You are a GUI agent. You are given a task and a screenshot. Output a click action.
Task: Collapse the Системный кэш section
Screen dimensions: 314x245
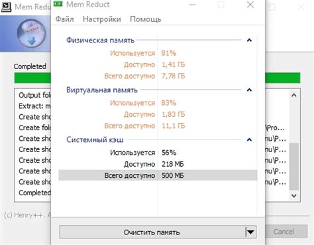point(249,139)
